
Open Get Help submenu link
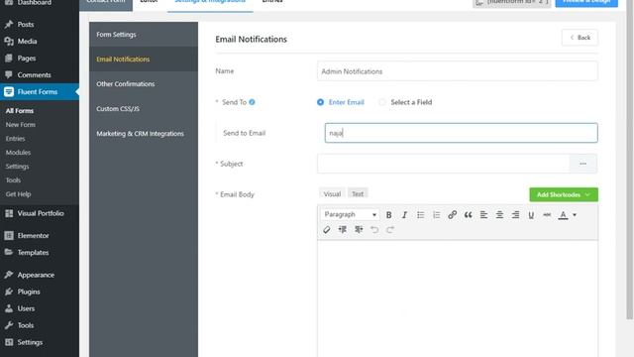[18, 194]
